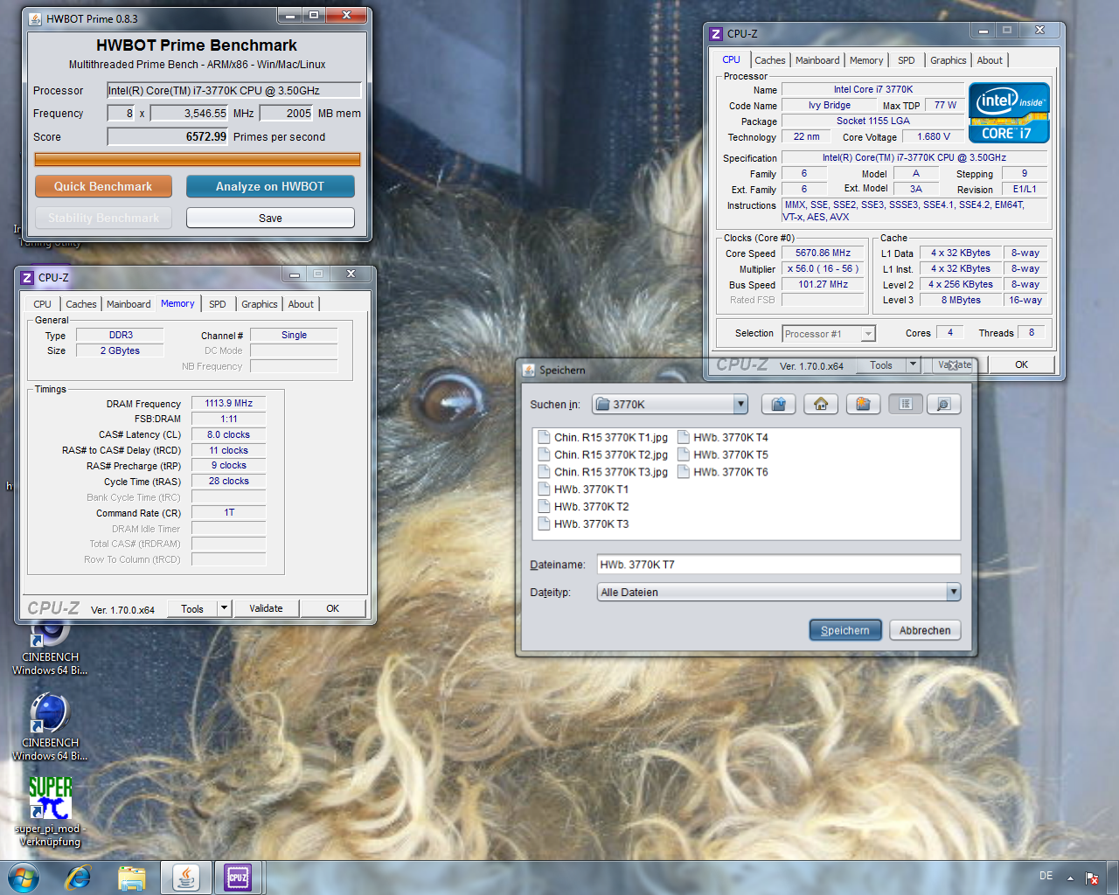This screenshot has height=895, width=1119.
Task: Open Tools dropdown arrow in CPU-Z CPU window
Action: tap(913, 365)
